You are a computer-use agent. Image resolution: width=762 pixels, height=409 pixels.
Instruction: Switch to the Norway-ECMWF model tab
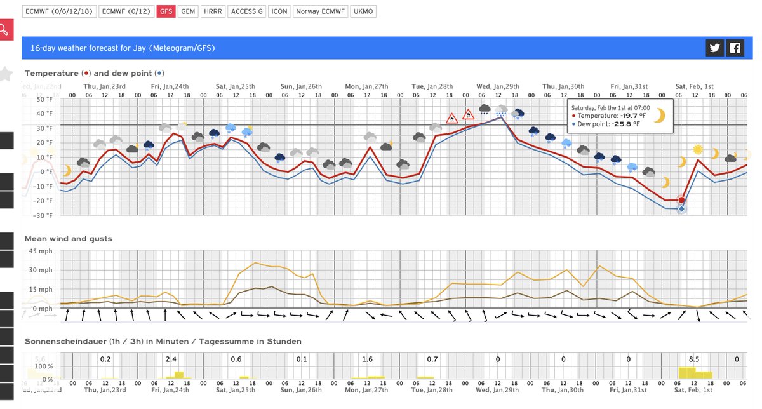pyautogui.click(x=321, y=11)
